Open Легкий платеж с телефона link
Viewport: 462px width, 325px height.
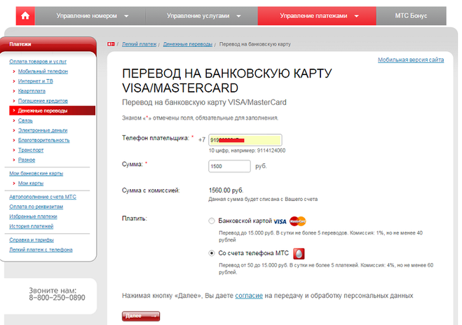pos(41,249)
